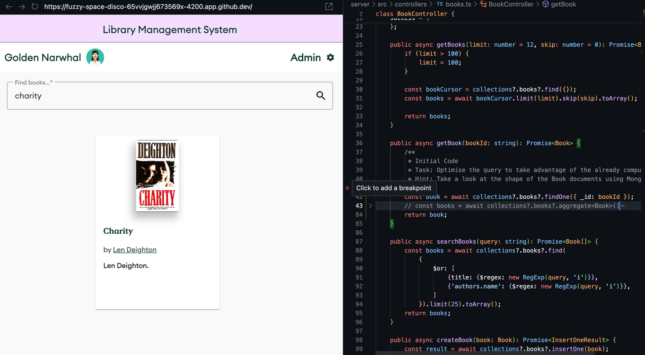Add breakpoint at the red dot
The width and height of the screenshot is (645, 355).
[347, 188]
